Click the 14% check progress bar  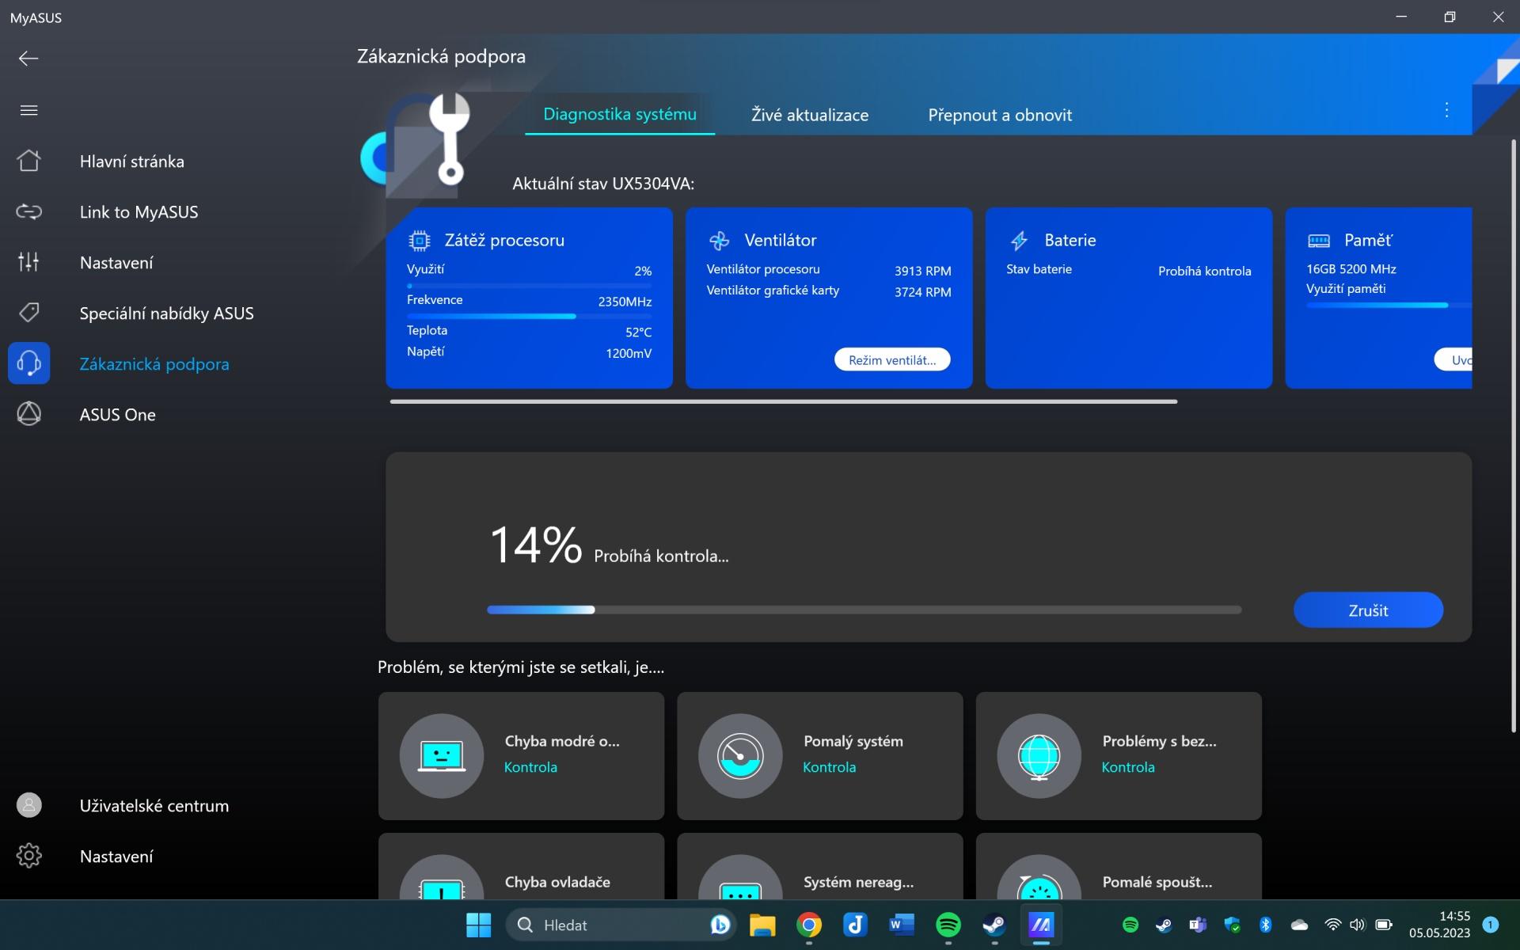point(864,610)
